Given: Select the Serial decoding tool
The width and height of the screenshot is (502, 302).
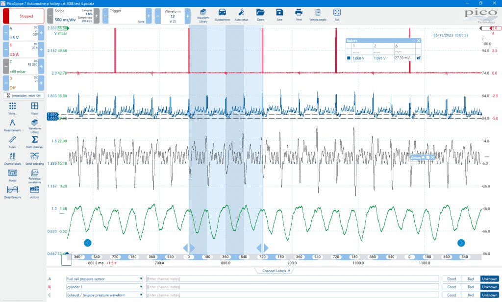Looking at the screenshot, I should (35, 158).
